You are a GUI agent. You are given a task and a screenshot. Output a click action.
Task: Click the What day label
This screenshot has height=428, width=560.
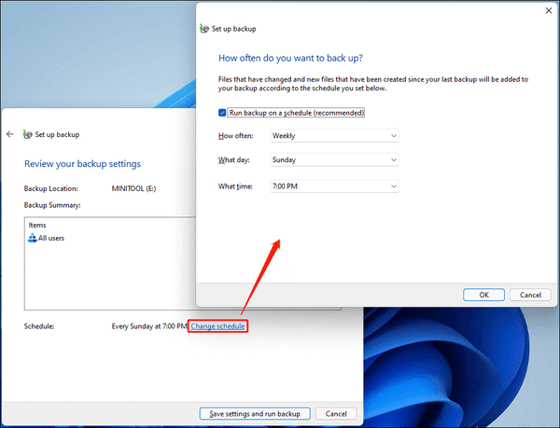[x=234, y=159]
